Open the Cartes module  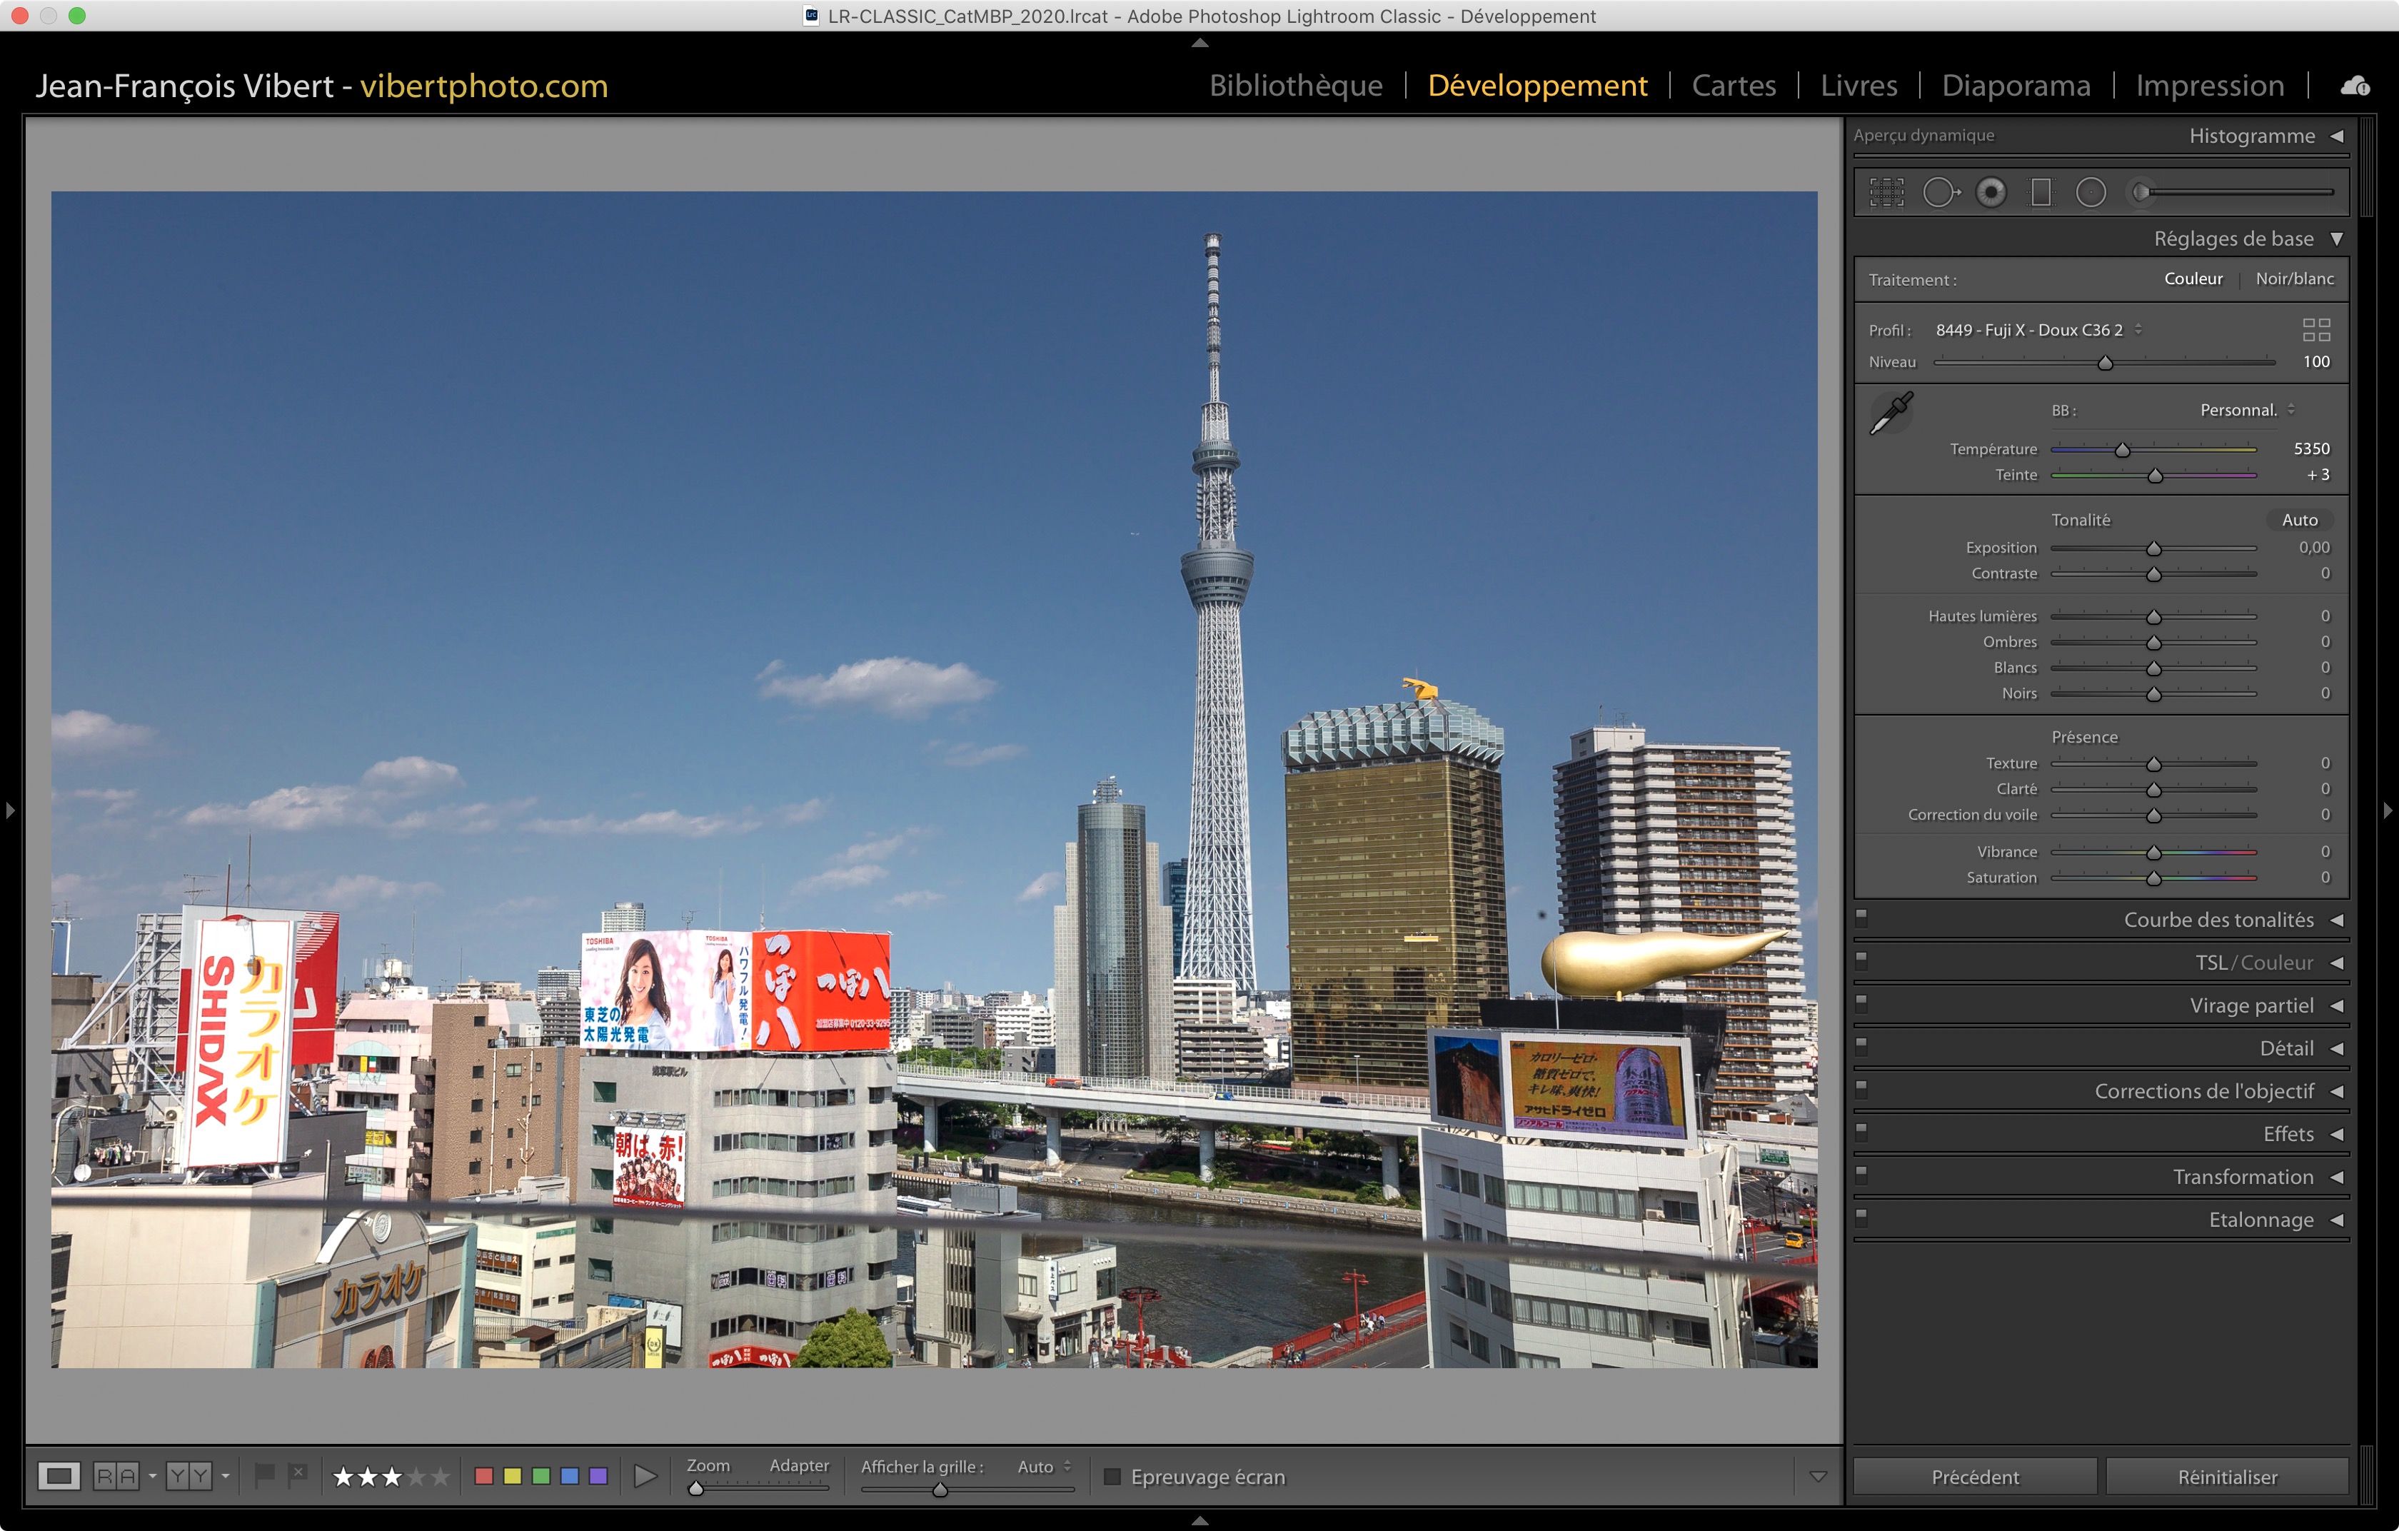click(x=1733, y=86)
